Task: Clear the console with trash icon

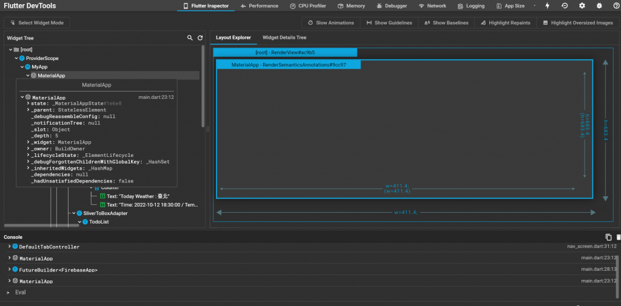Action: tap(619, 237)
